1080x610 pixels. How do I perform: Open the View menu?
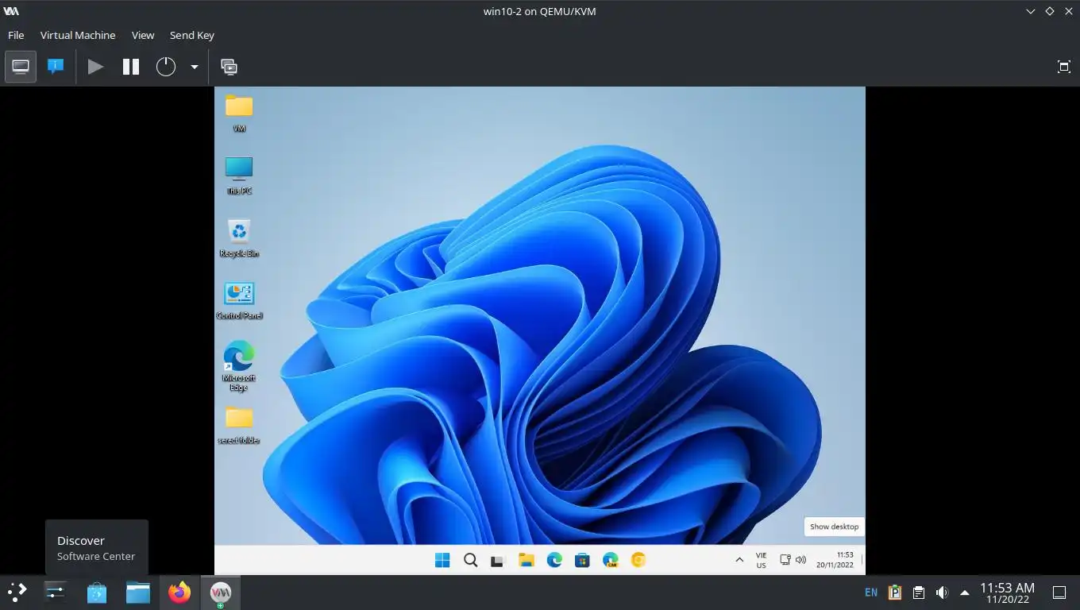pyautogui.click(x=143, y=35)
